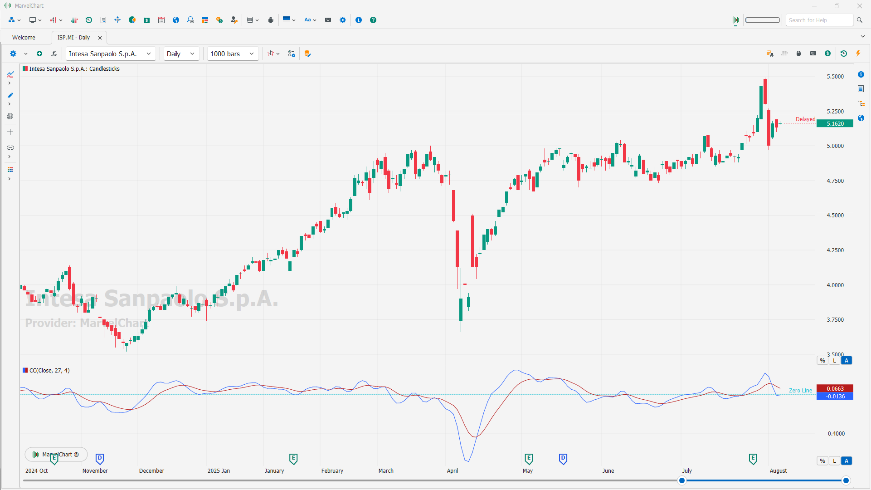Open the workspace network icon
Viewport: 871px width, 490px height.
[x=12, y=20]
